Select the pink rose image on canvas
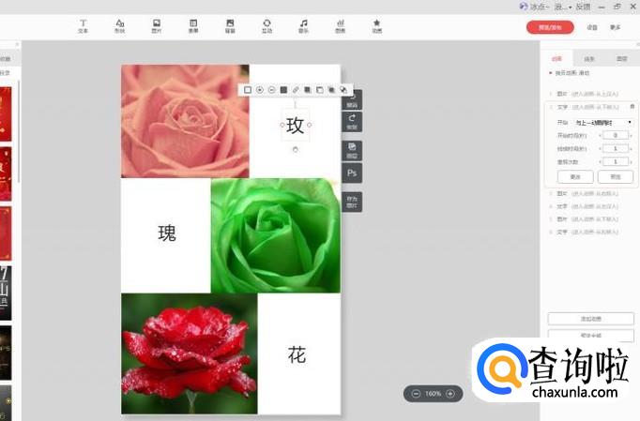Screen dimensions: 640x421 pos(185,121)
